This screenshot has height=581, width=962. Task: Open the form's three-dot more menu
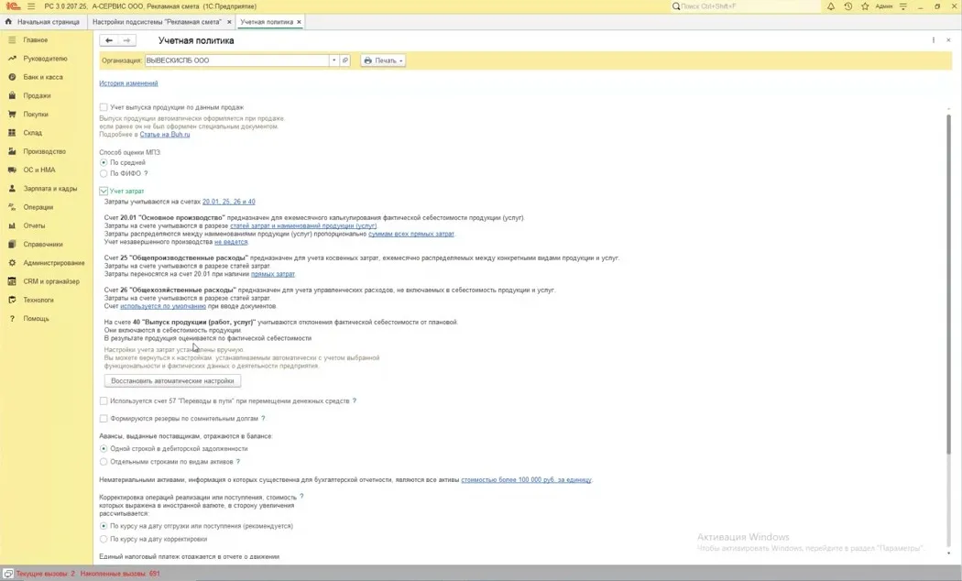[x=934, y=40]
